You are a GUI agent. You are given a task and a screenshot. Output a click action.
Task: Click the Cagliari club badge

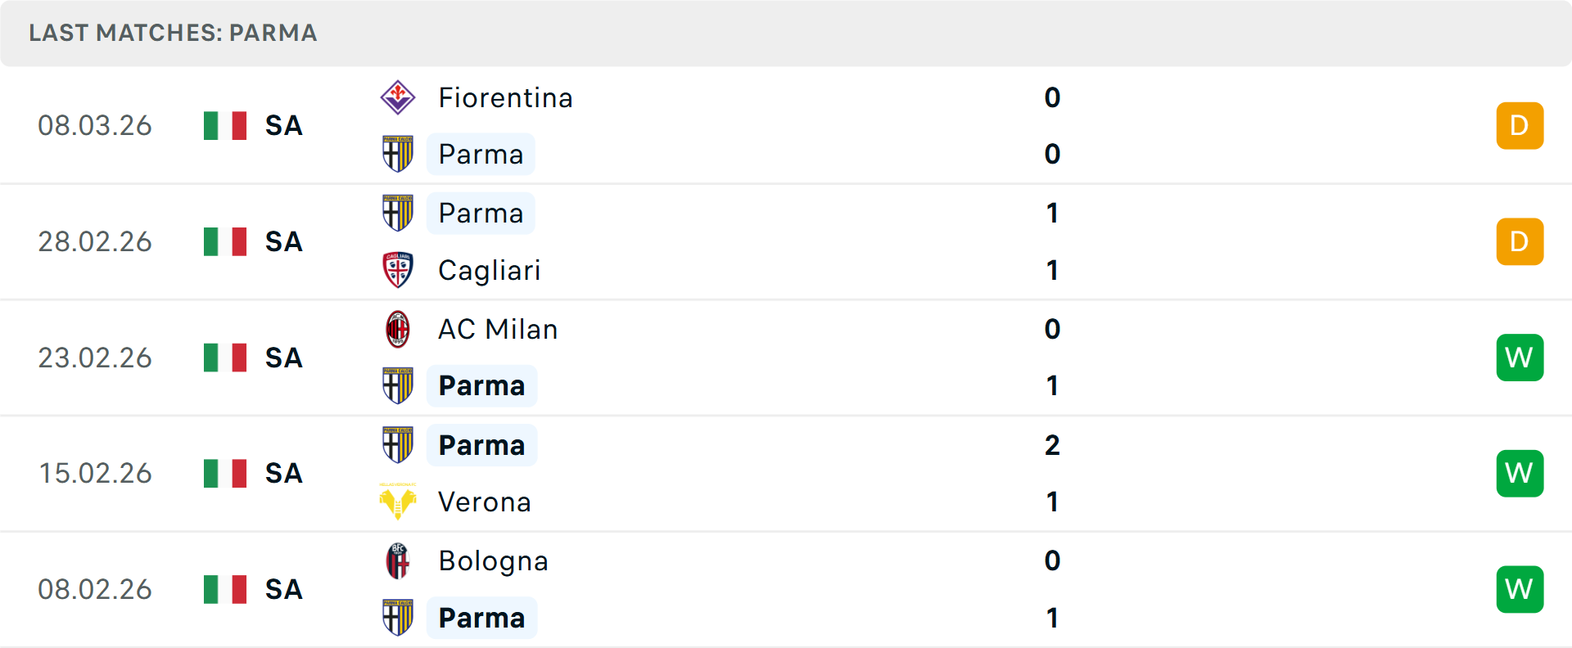(x=398, y=270)
